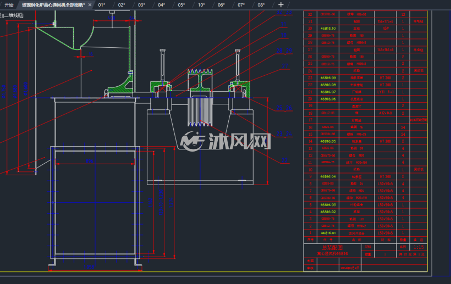This screenshot has height=284, width=451.
Task: Select part code 46816.10 in parts table
Action: point(328,29)
